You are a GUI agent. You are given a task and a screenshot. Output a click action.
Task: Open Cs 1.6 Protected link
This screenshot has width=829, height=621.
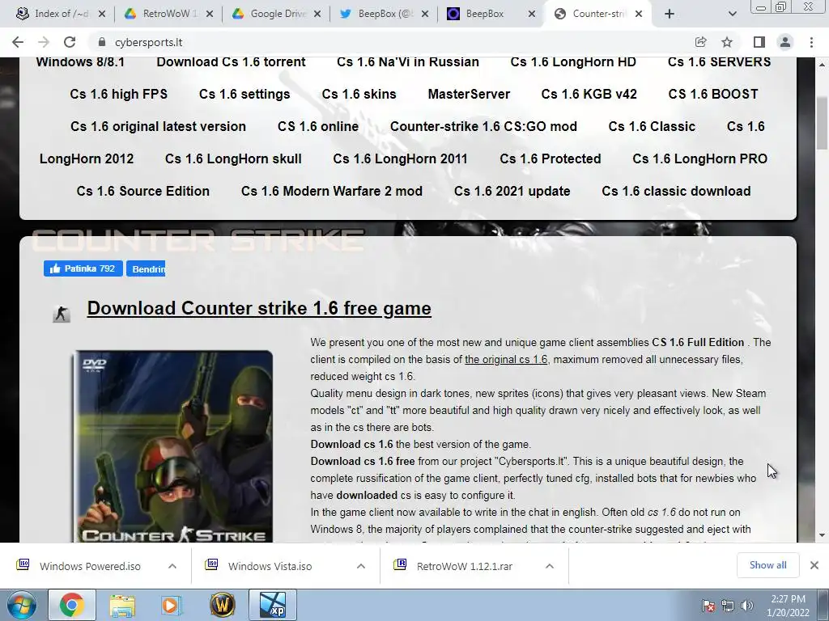tap(551, 158)
